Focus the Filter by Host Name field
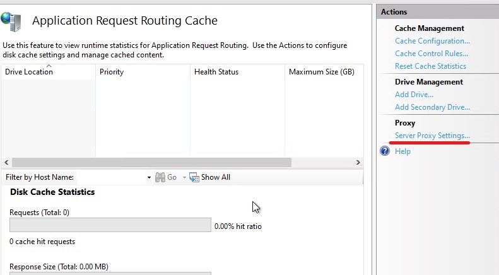The image size is (499, 275). (111, 177)
